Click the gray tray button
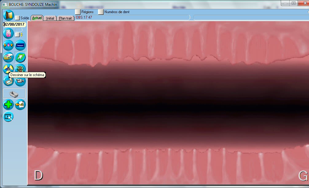 tap(14, 93)
